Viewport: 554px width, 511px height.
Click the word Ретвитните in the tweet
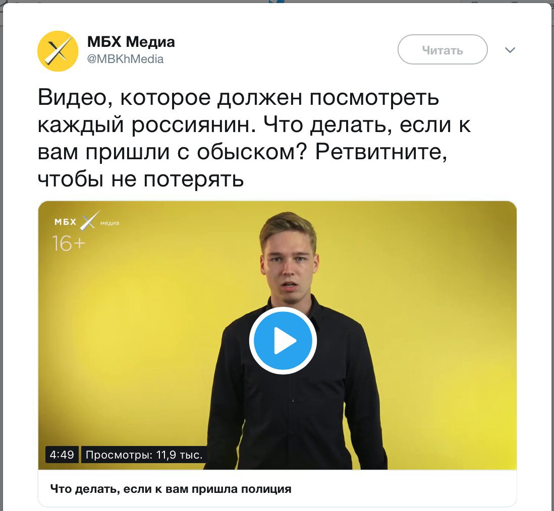[381, 152]
